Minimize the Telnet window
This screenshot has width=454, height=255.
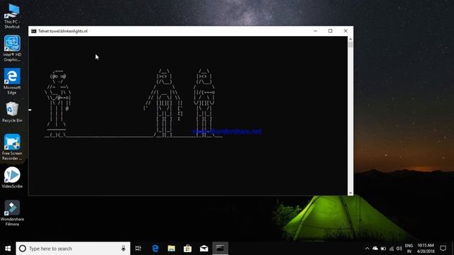(315, 31)
